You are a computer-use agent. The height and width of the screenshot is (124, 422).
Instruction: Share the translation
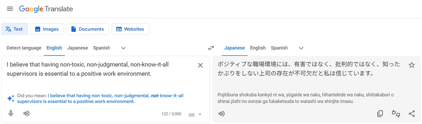coord(412,114)
